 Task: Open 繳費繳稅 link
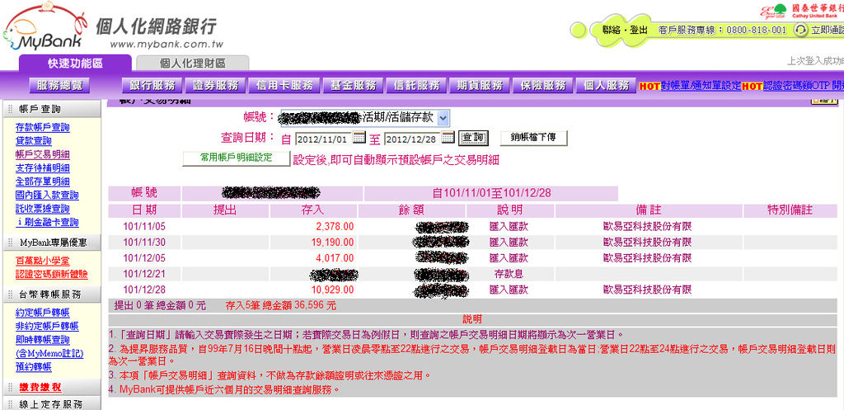click(40, 388)
